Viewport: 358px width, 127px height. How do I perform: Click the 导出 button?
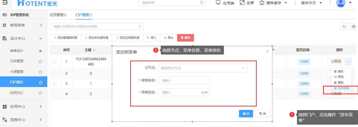pyautogui.click(x=169, y=38)
